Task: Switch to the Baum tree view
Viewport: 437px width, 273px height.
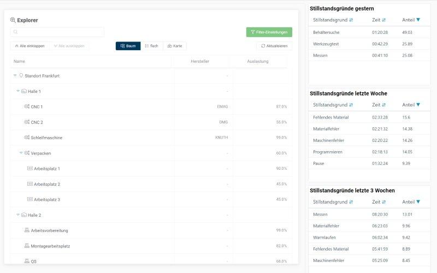Action: [128, 46]
